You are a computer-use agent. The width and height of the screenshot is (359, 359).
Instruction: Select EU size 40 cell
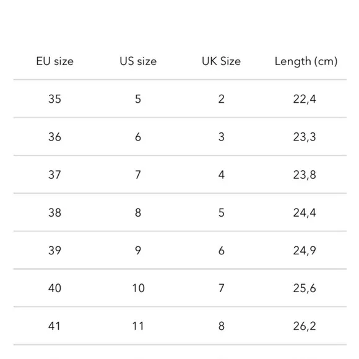tap(54, 288)
